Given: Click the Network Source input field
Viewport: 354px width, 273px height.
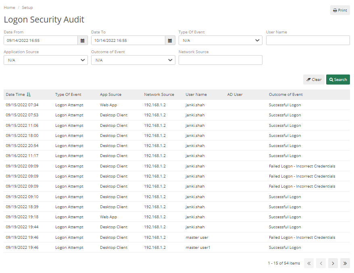Looking at the screenshot, I should 220,60.
